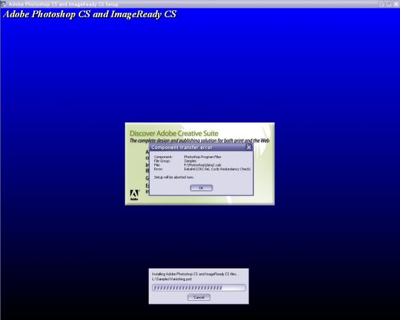This screenshot has height=320, width=400.
Task: Click the Photoshop Program Files component value
Action: 204,157
